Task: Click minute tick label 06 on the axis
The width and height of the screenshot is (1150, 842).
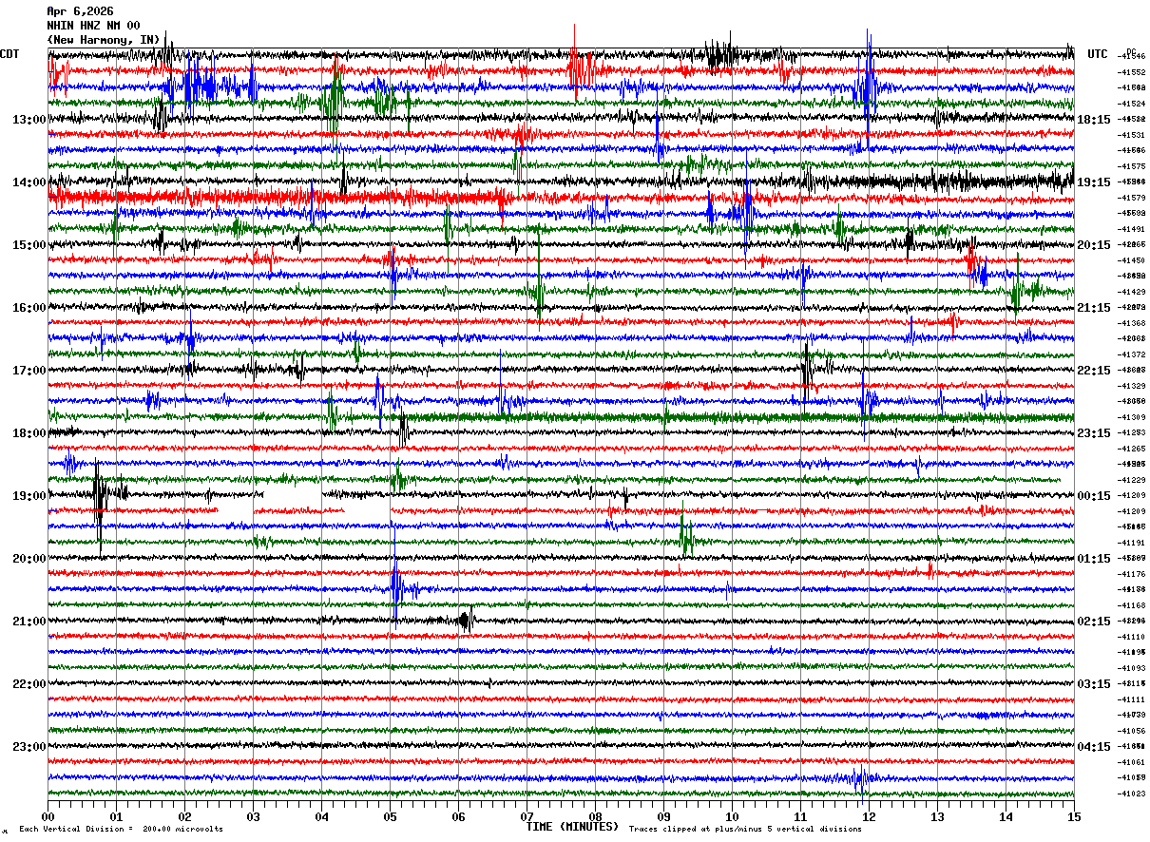Action: [458, 816]
